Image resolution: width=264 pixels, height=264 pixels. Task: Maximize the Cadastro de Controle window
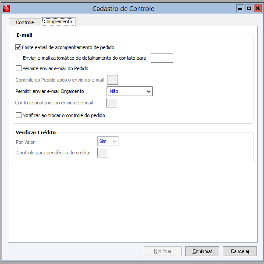(x=249, y=8)
